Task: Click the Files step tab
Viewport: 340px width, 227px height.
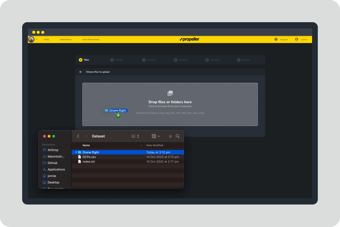Action: (x=84, y=60)
